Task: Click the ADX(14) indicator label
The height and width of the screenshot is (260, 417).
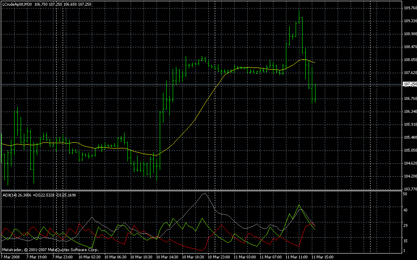Action: click(11, 195)
